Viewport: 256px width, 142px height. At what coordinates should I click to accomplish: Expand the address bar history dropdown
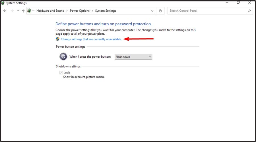click(x=152, y=11)
